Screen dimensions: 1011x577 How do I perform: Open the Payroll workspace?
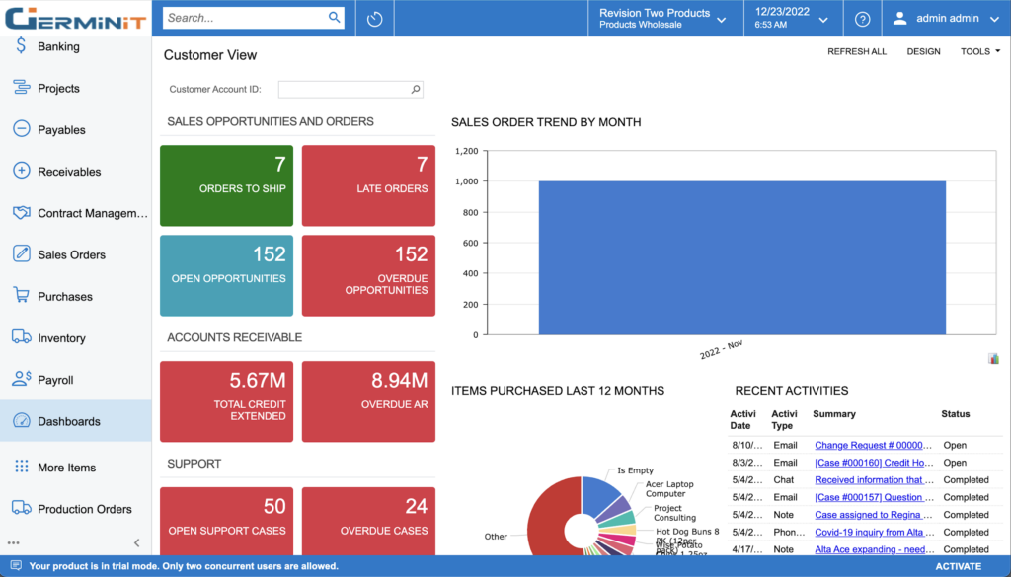point(55,380)
